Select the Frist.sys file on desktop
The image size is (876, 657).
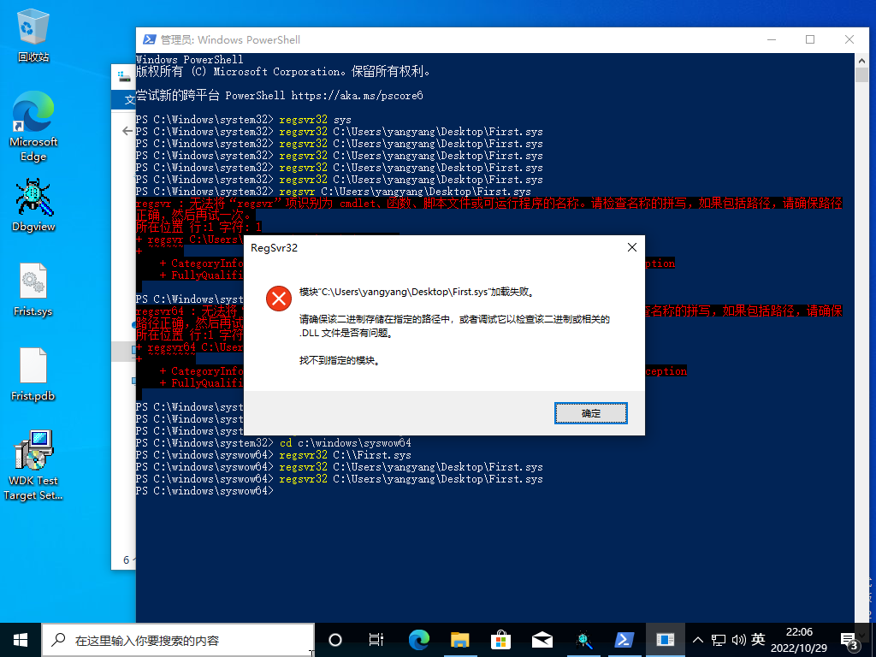[x=33, y=287]
